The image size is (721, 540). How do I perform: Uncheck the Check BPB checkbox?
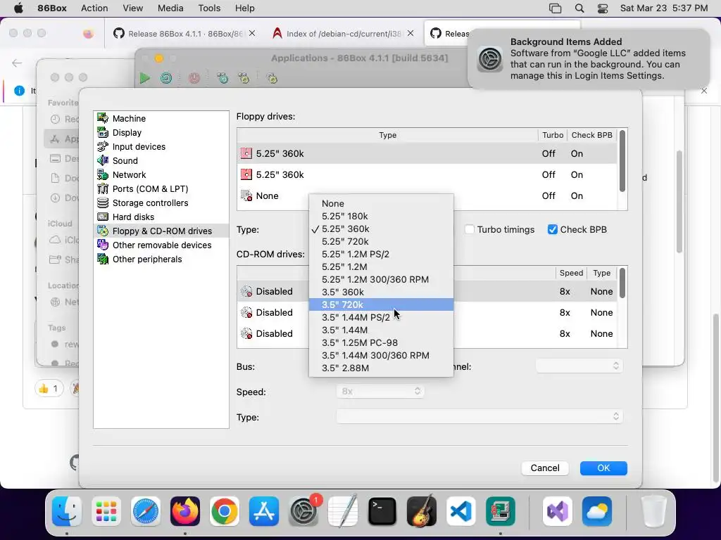click(x=553, y=230)
